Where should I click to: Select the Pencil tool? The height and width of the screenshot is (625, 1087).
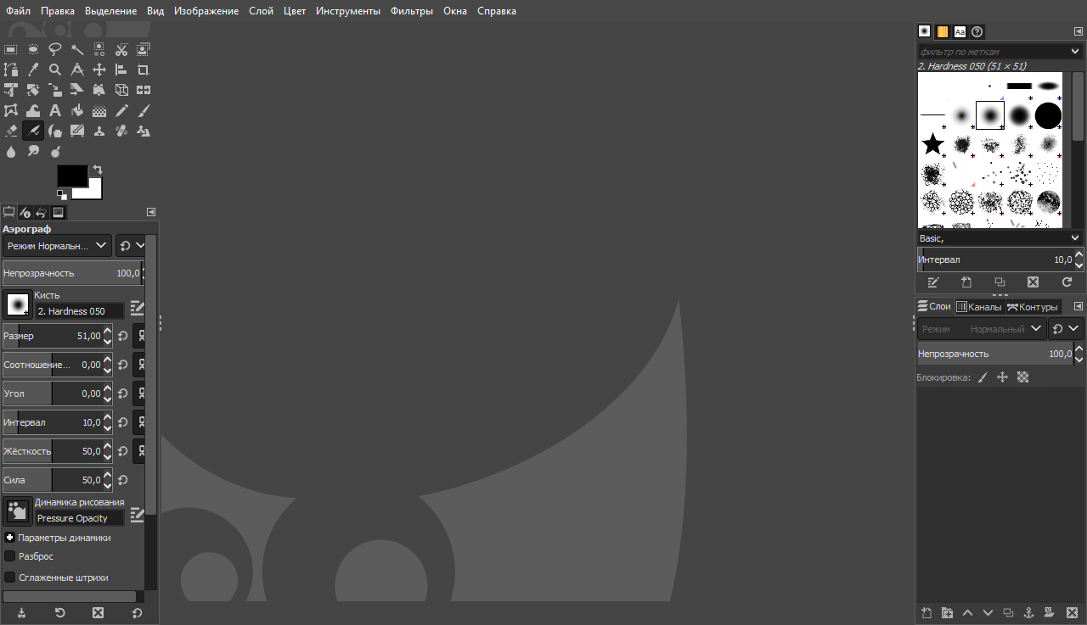pos(121,110)
